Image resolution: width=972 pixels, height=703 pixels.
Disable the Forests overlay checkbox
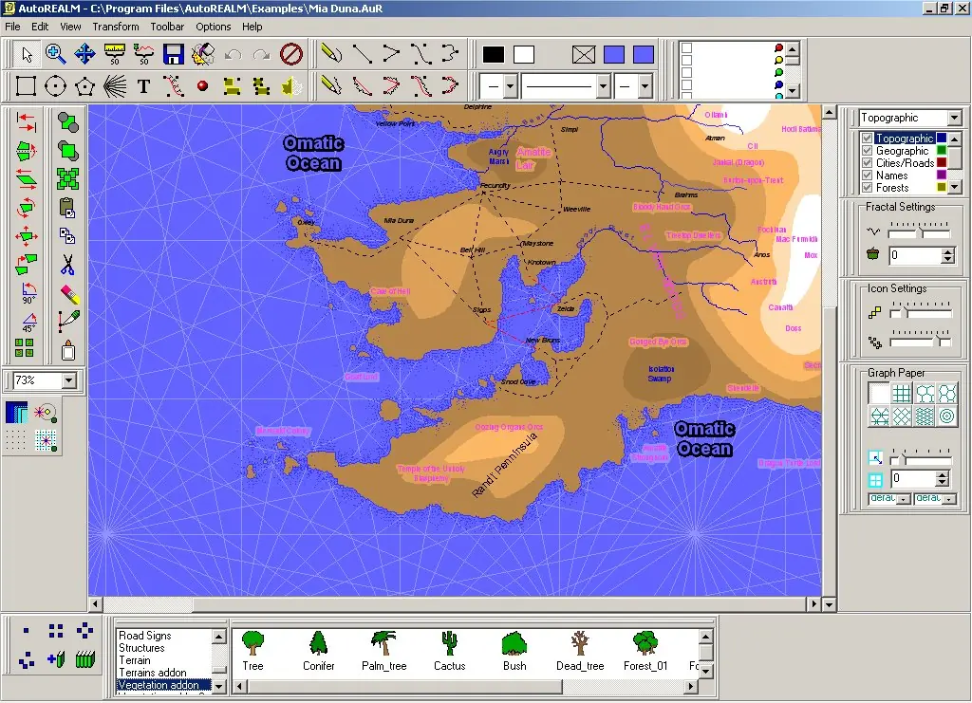(867, 188)
